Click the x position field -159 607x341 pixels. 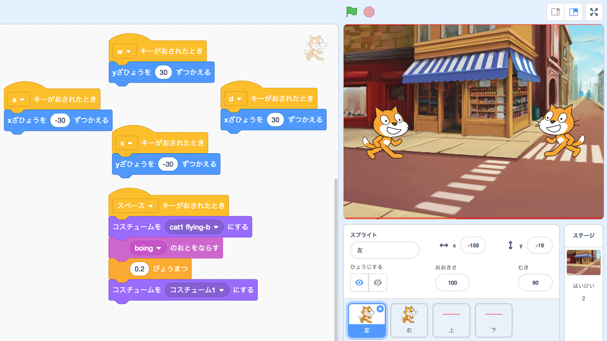click(473, 245)
